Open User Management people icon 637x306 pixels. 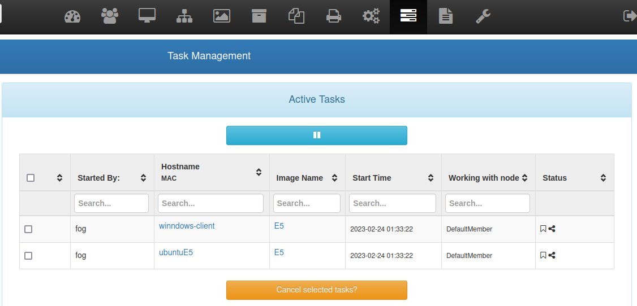[110, 16]
